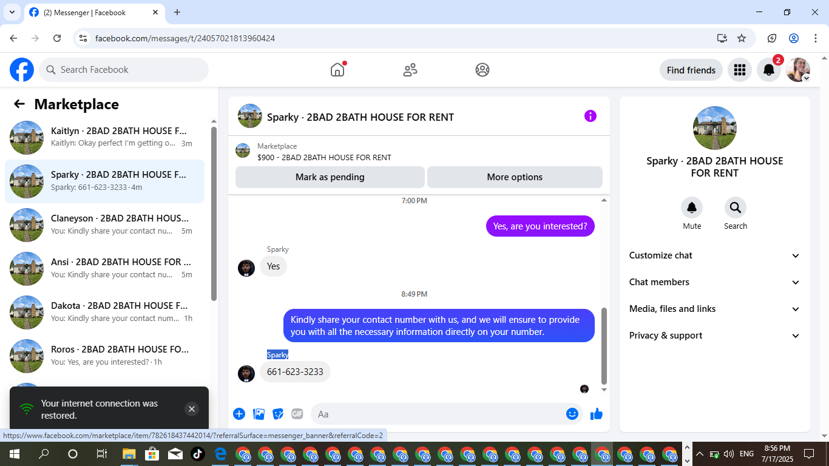
Task: Show hidden system tray icons chevron
Action: coord(699,454)
